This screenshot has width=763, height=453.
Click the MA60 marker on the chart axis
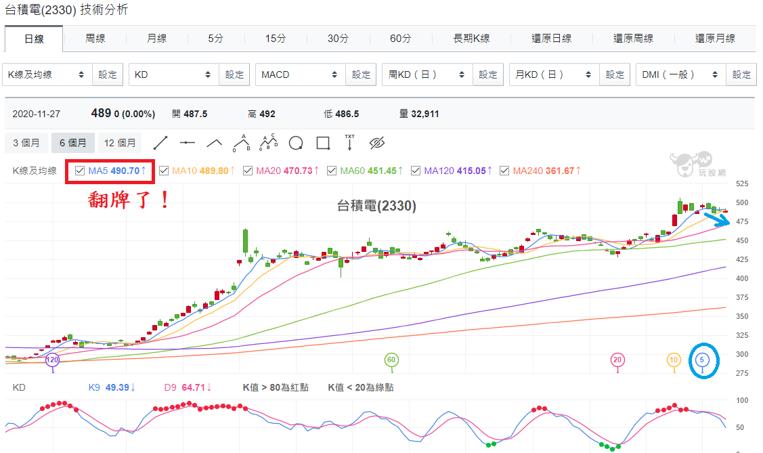click(391, 360)
